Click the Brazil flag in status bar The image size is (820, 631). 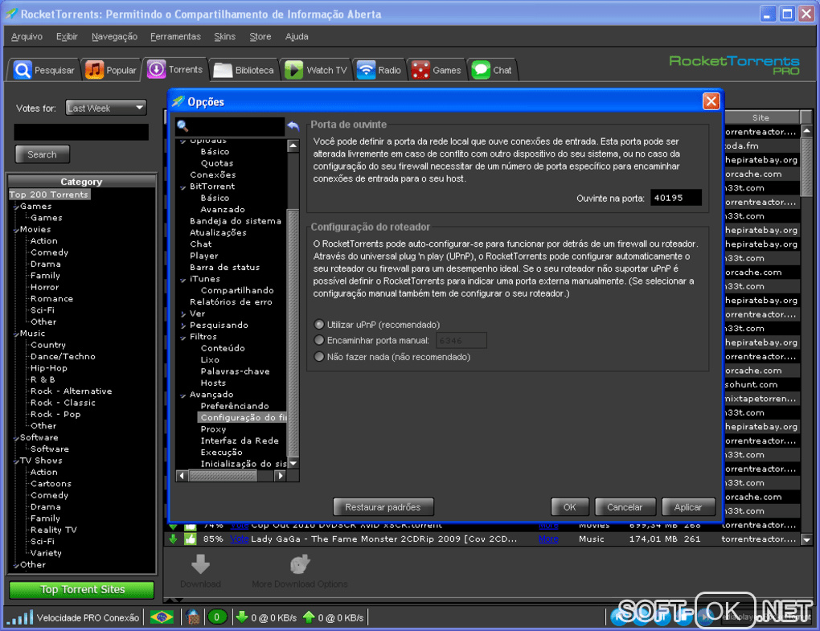click(x=162, y=617)
